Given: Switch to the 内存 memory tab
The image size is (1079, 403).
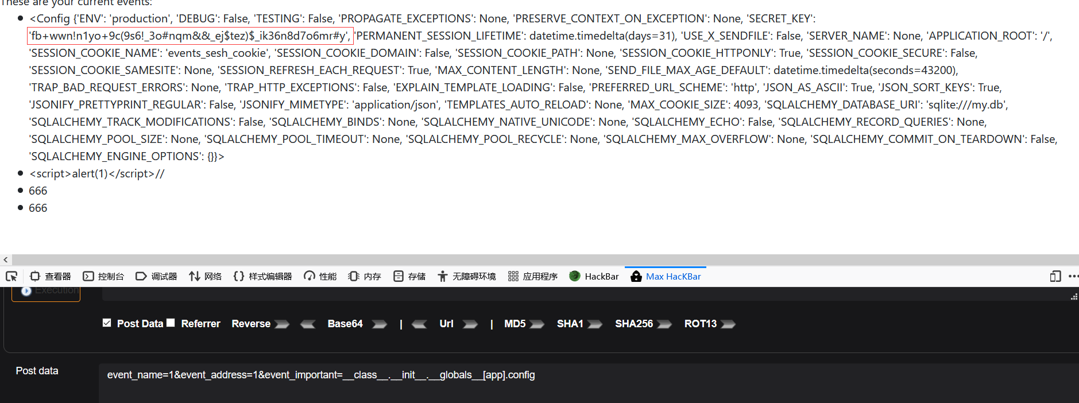Looking at the screenshot, I should pos(365,276).
